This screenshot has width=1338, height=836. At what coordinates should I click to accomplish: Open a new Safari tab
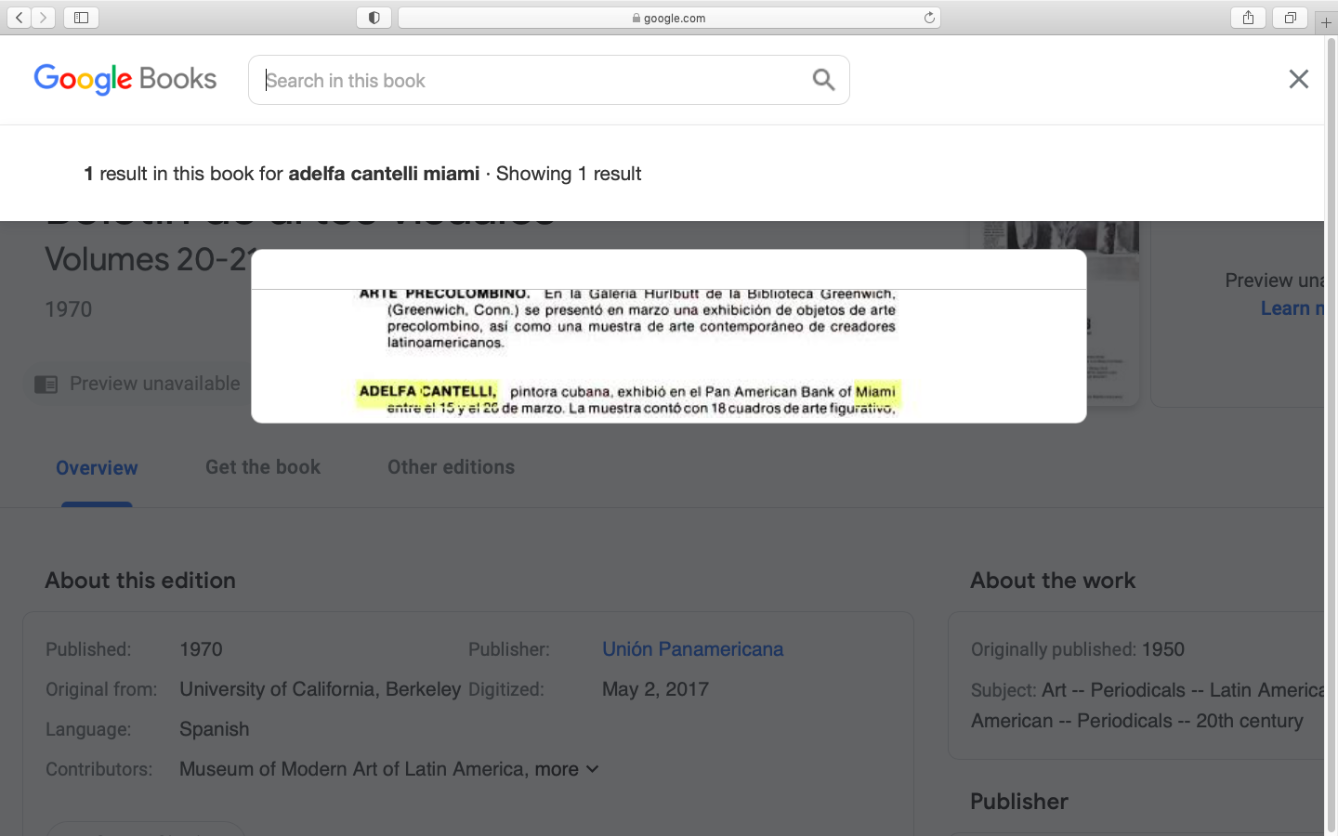pyautogui.click(x=1326, y=21)
